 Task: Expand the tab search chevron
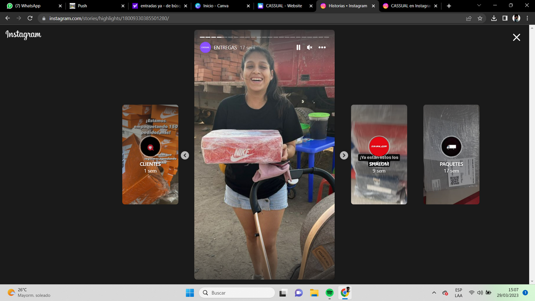coord(479,6)
